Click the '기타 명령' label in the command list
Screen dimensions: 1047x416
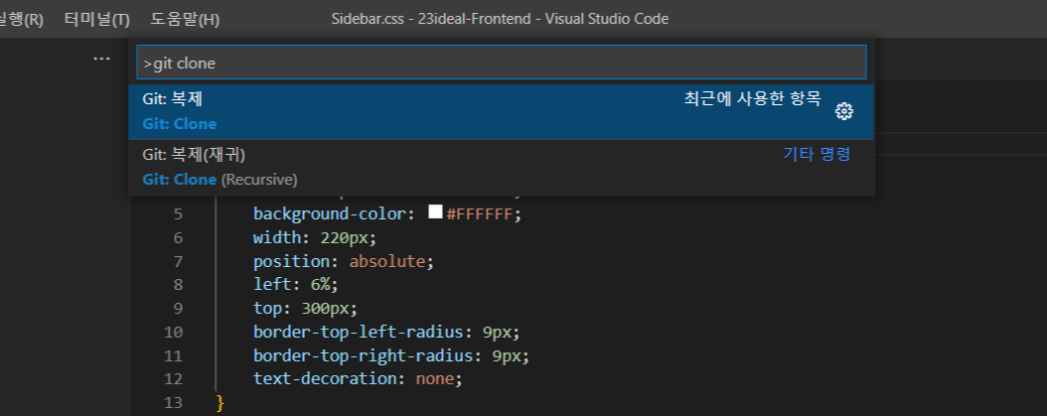[x=817, y=154]
